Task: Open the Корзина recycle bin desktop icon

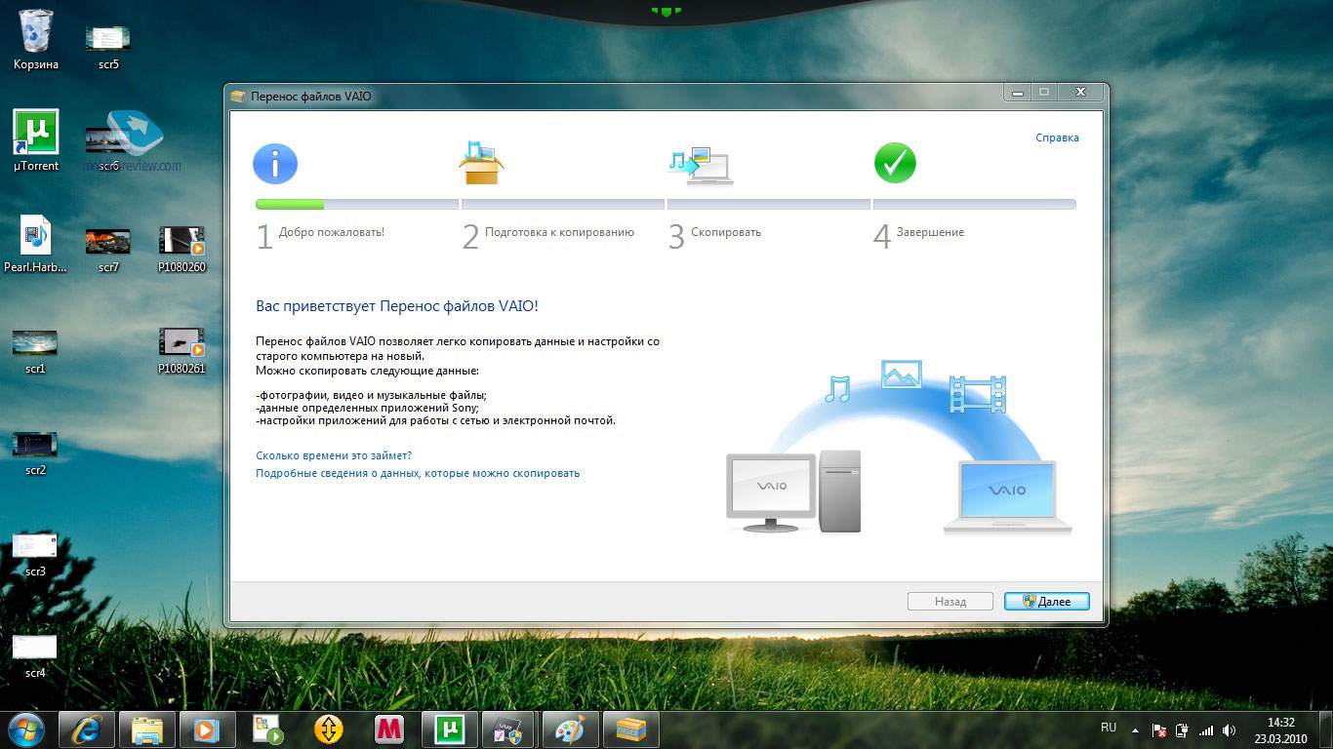Action: [x=36, y=40]
